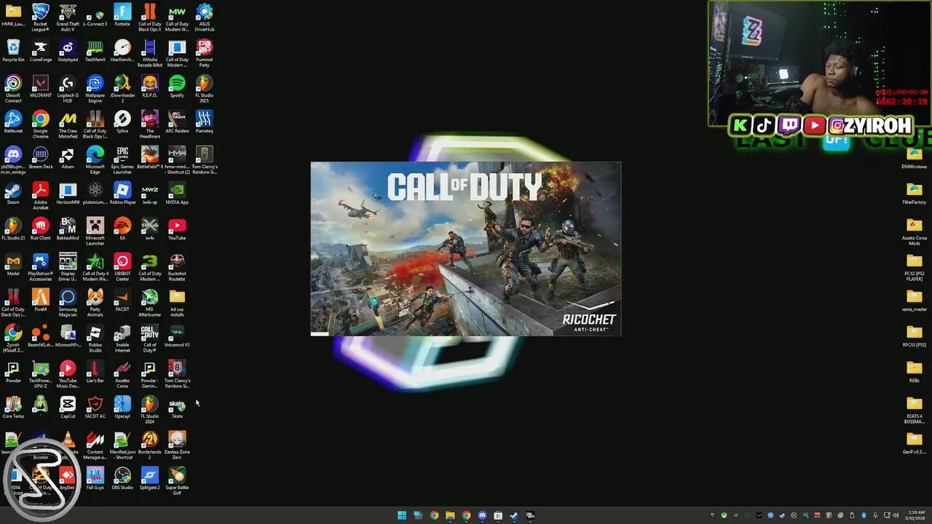Click the Call of Duty splash image

click(x=466, y=249)
